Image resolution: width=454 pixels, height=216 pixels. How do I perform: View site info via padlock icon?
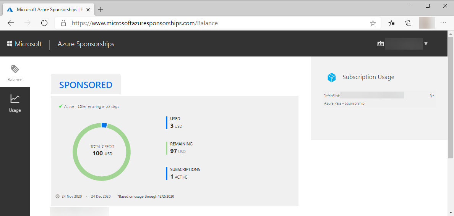[x=63, y=23]
